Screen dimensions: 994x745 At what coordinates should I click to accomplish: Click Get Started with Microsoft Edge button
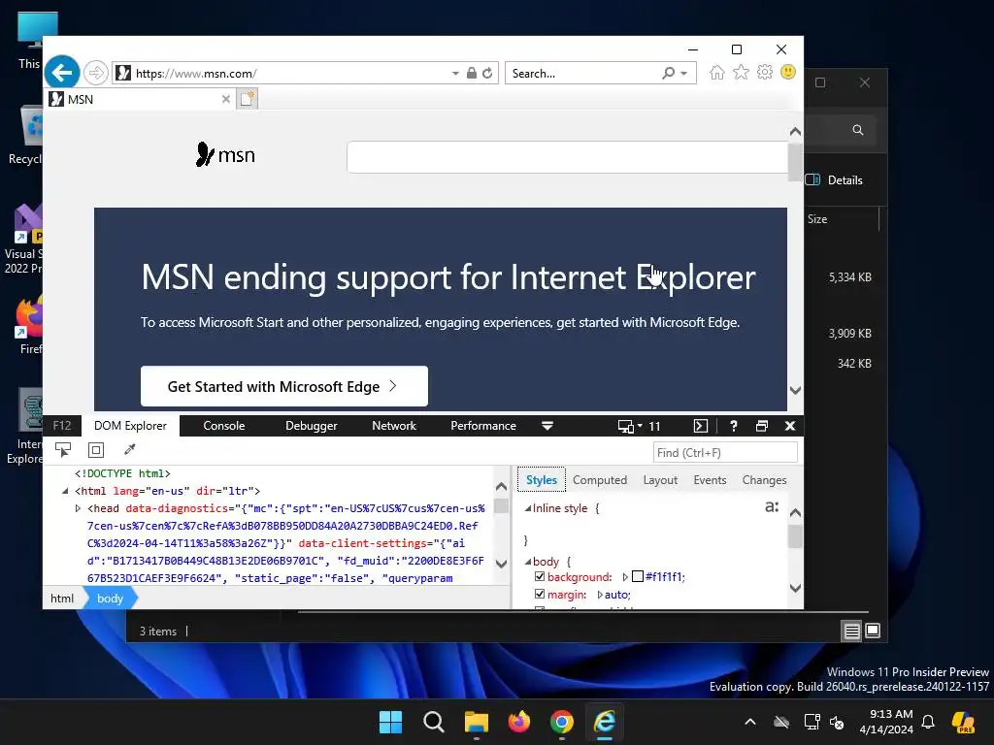point(284,386)
